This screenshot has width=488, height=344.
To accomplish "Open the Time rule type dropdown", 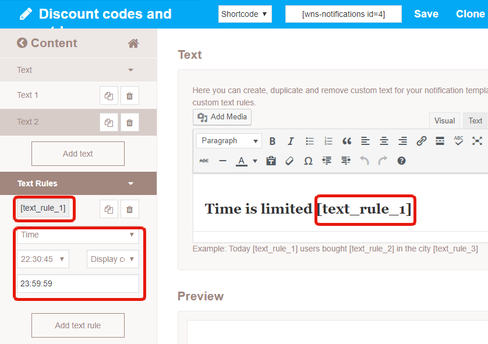I will (78, 235).
